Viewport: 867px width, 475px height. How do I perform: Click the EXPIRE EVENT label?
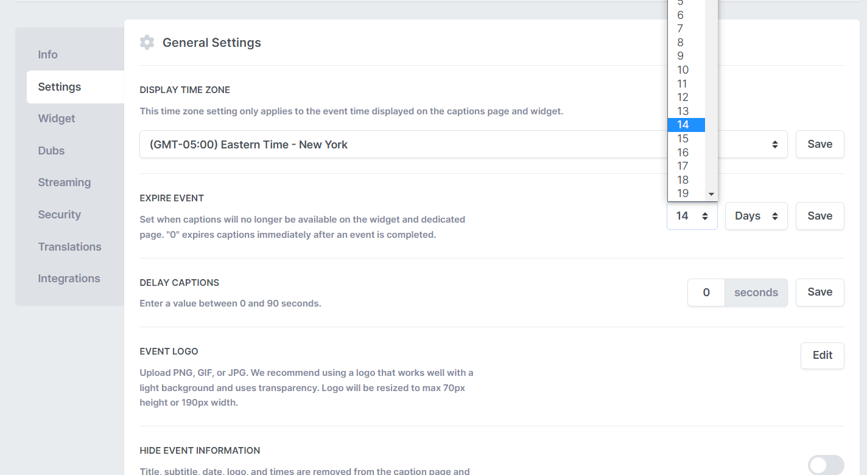point(172,198)
